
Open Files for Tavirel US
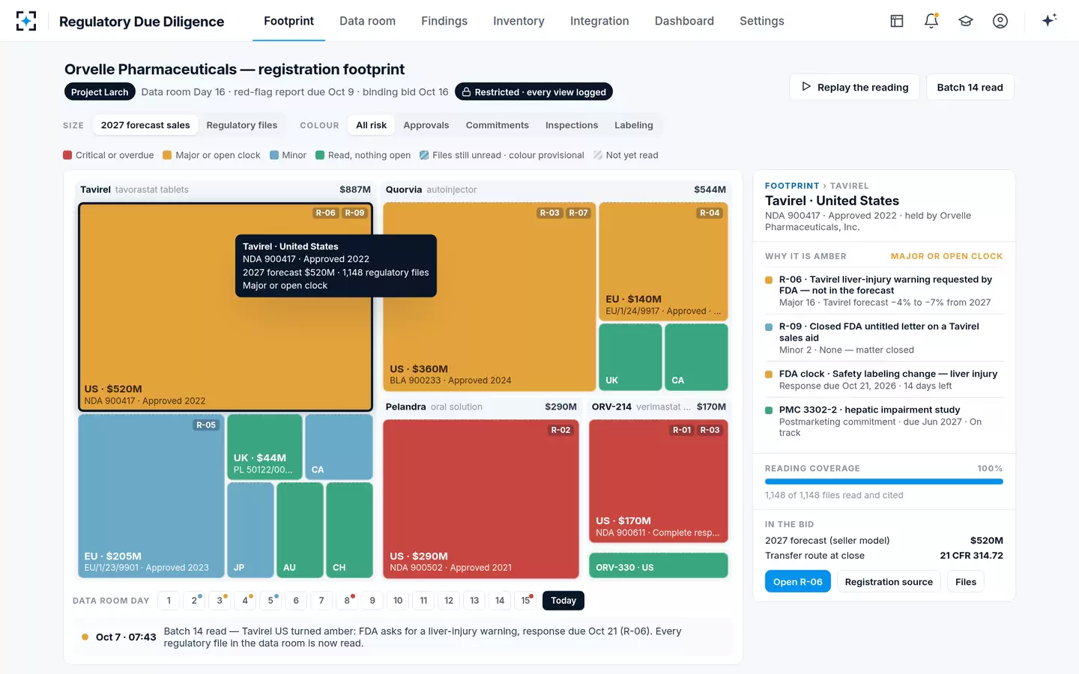tap(966, 582)
